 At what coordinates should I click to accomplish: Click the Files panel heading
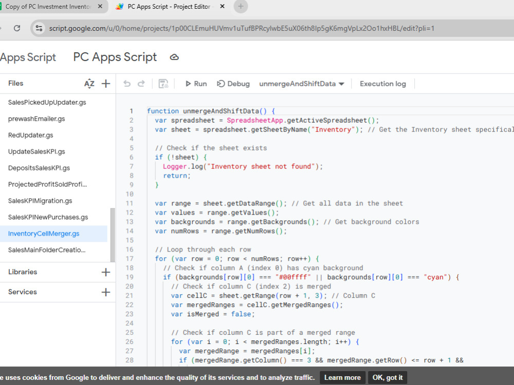[16, 84]
